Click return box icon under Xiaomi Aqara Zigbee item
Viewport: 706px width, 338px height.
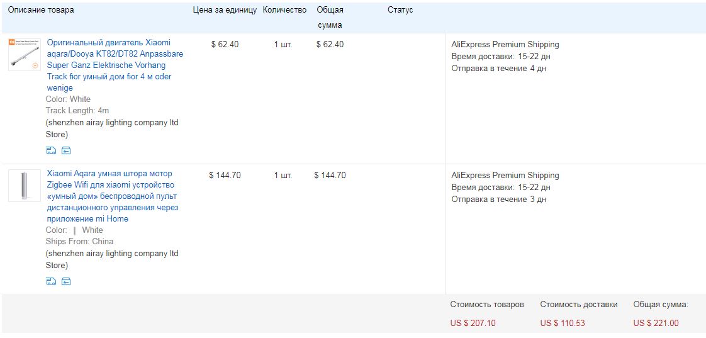tap(66, 281)
